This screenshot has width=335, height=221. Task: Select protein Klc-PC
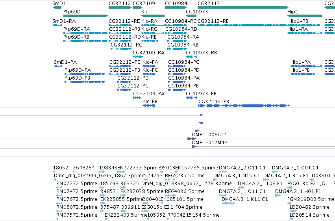tap(150, 70)
